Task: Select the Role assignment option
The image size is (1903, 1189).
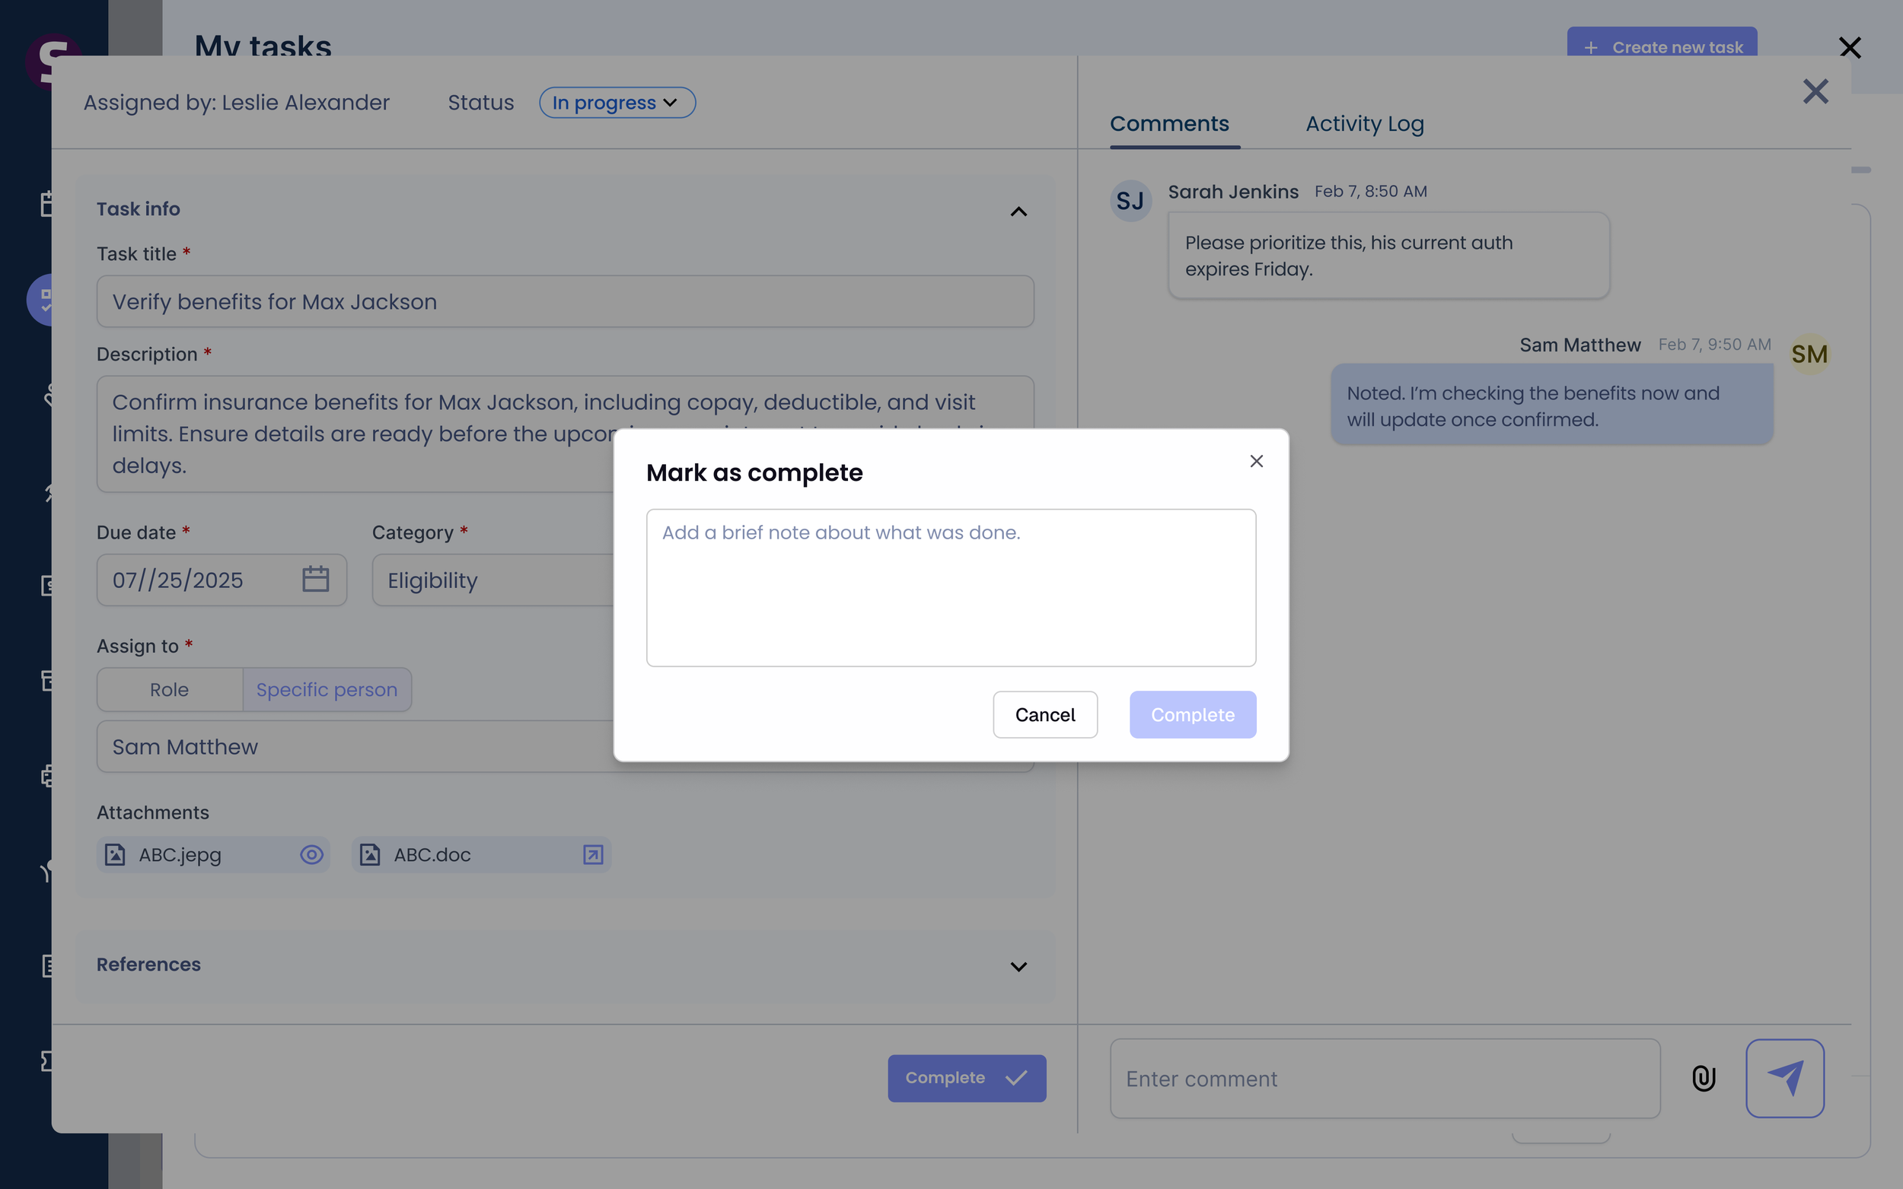Action: [169, 690]
